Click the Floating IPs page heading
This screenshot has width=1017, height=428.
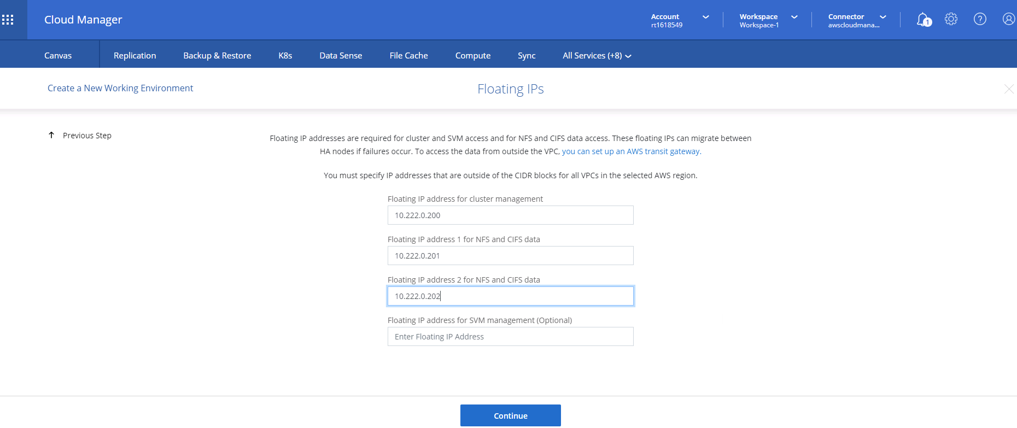511,89
